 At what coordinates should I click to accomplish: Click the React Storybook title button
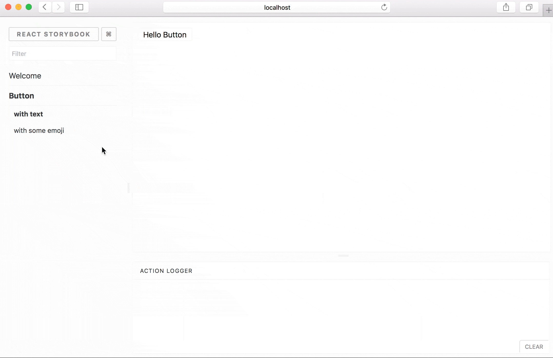tap(54, 34)
